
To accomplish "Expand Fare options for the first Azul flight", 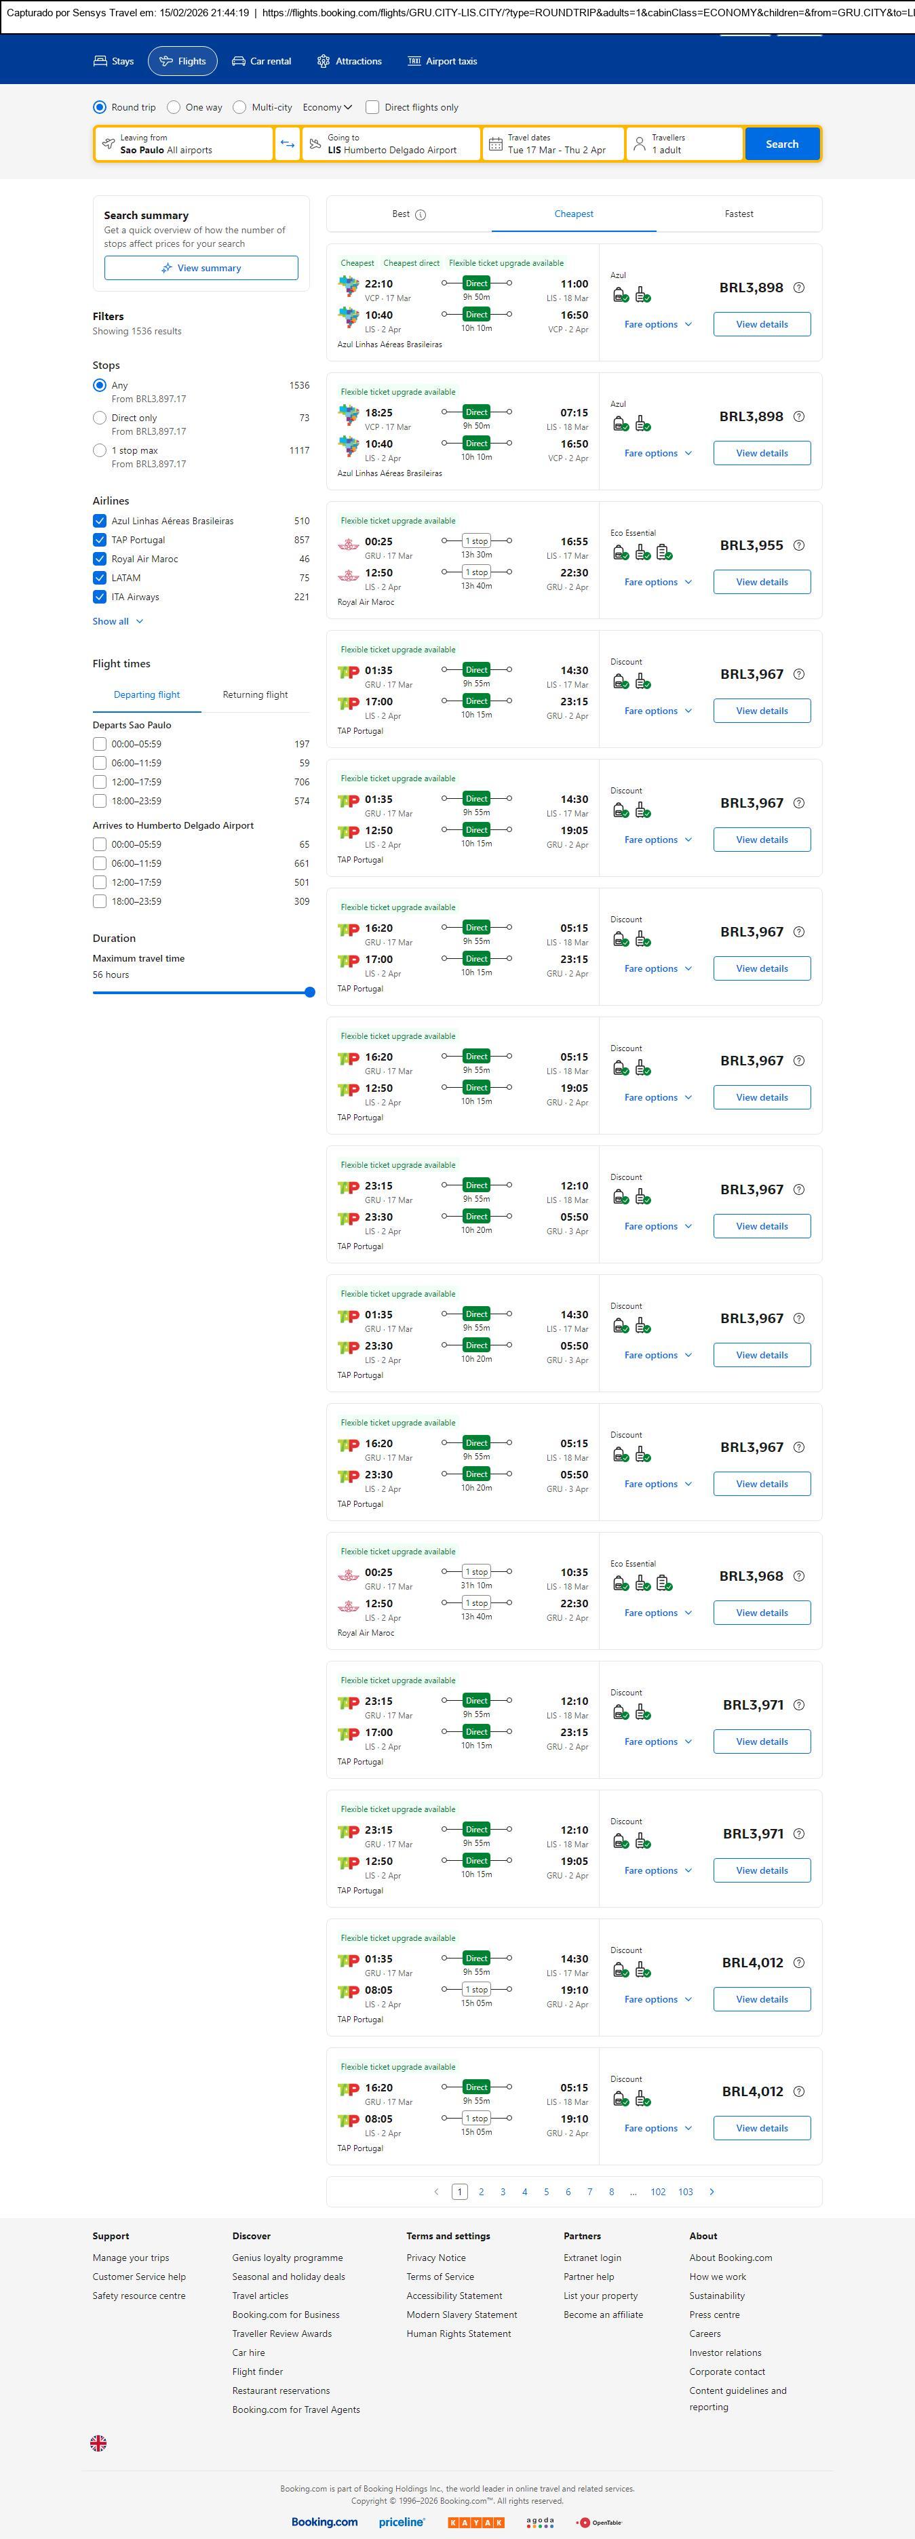I will tap(658, 324).
